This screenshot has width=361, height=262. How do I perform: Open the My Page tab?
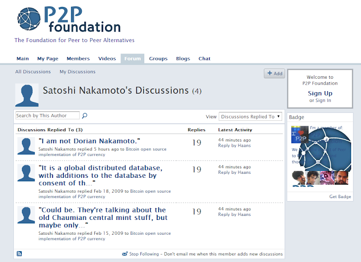[x=48, y=58]
